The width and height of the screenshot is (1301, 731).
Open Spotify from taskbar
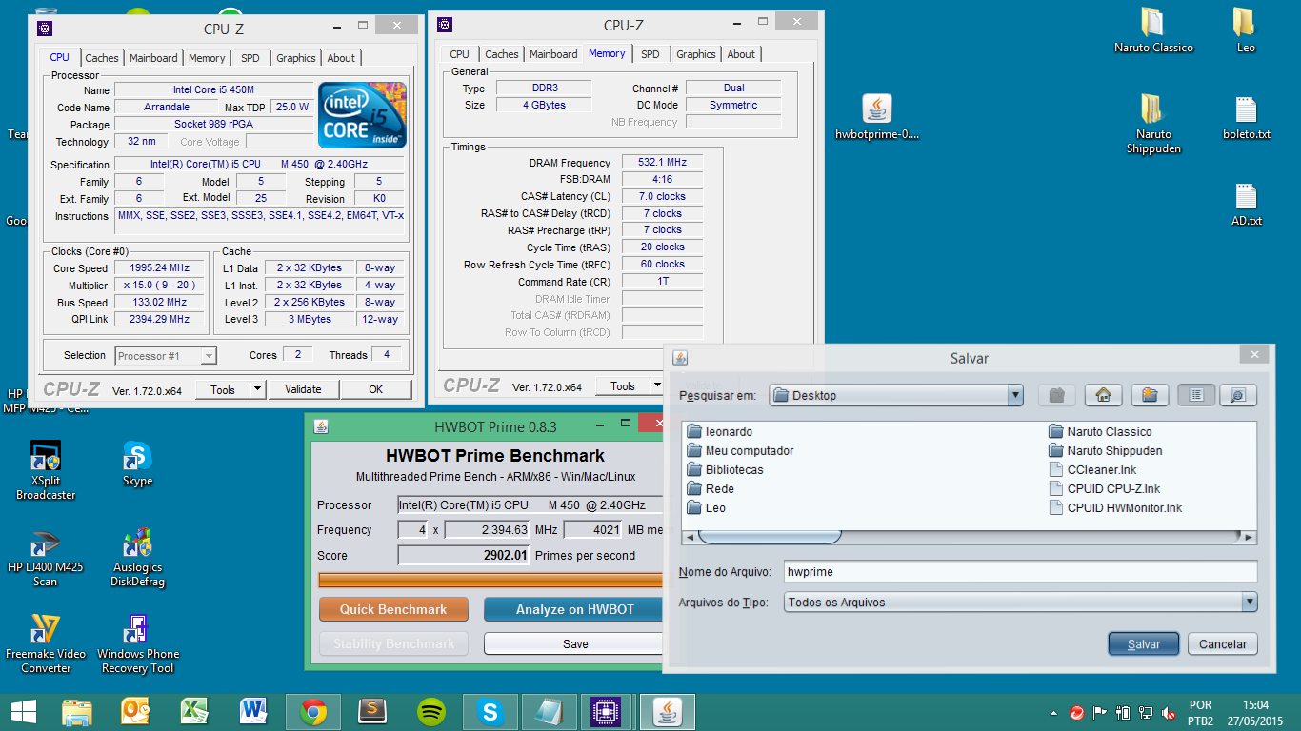coord(431,711)
